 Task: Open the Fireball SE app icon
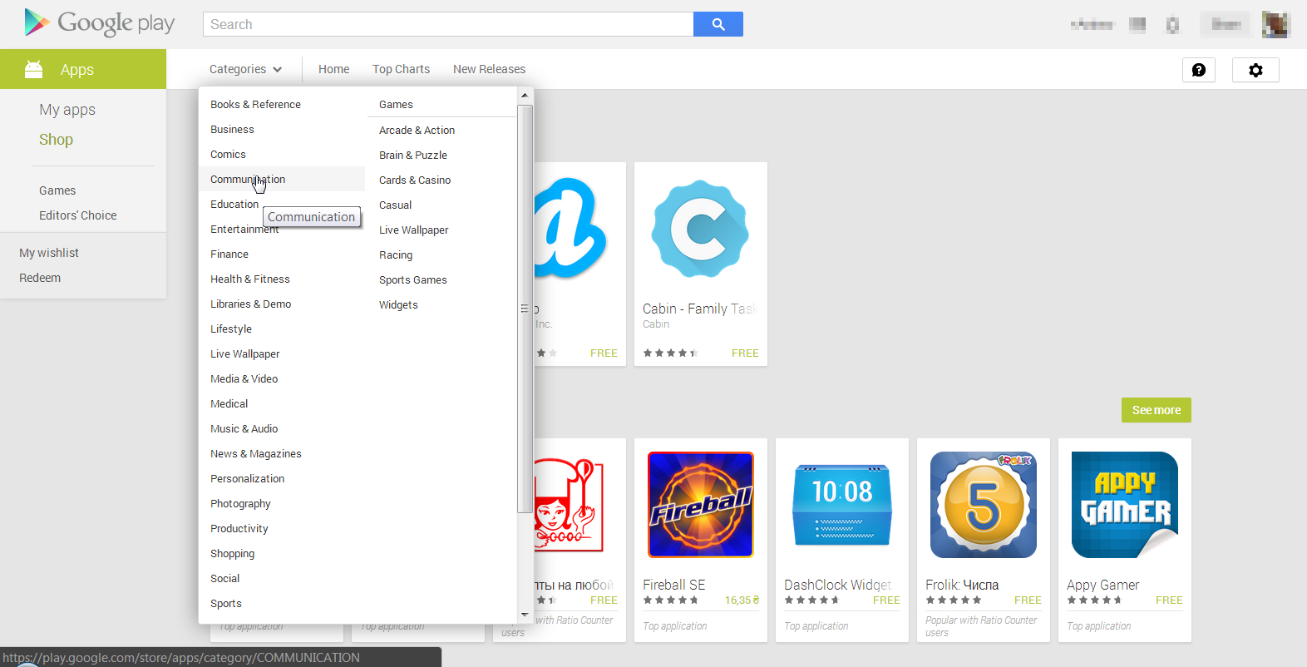pyautogui.click(x=701, y=505)
